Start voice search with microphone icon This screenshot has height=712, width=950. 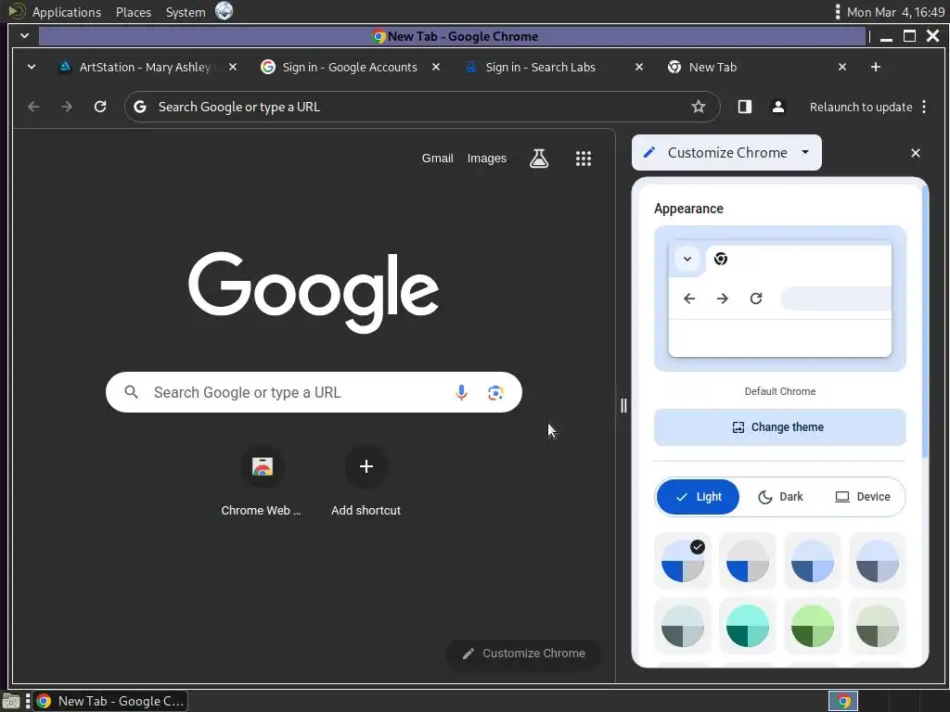[x=461, y=392]
